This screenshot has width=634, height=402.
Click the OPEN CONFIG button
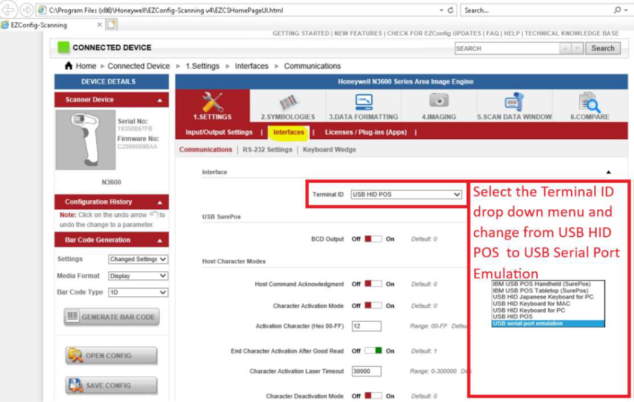(x=111, y=356)
